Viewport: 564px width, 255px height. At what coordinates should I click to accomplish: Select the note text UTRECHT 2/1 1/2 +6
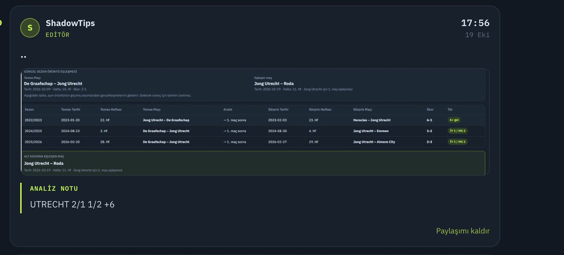(x=72, y=204)
